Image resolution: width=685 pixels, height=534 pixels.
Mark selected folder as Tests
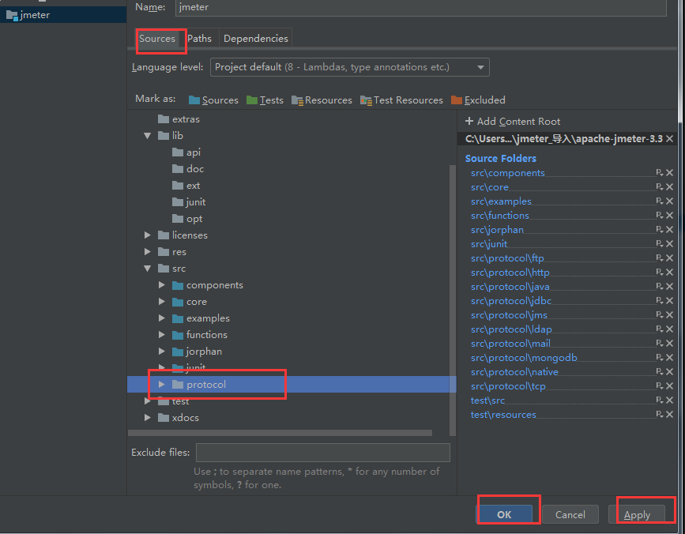pyautogui.click(x=265, y=100)
